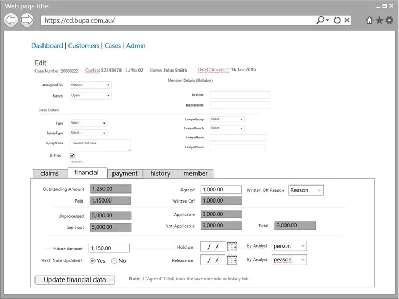The width and height of the screenshot is (399, 299).
Task: Open Release on By Analyst dropdown
Action: pos(289,260)
